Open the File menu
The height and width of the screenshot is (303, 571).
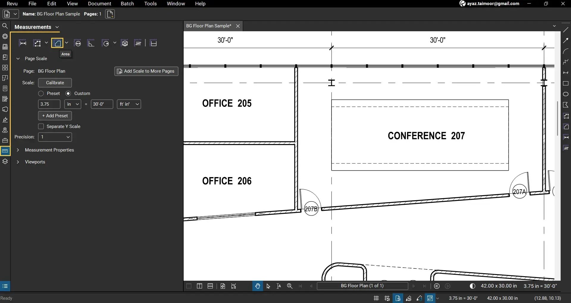pyautogui.click(x=32, y=4)
